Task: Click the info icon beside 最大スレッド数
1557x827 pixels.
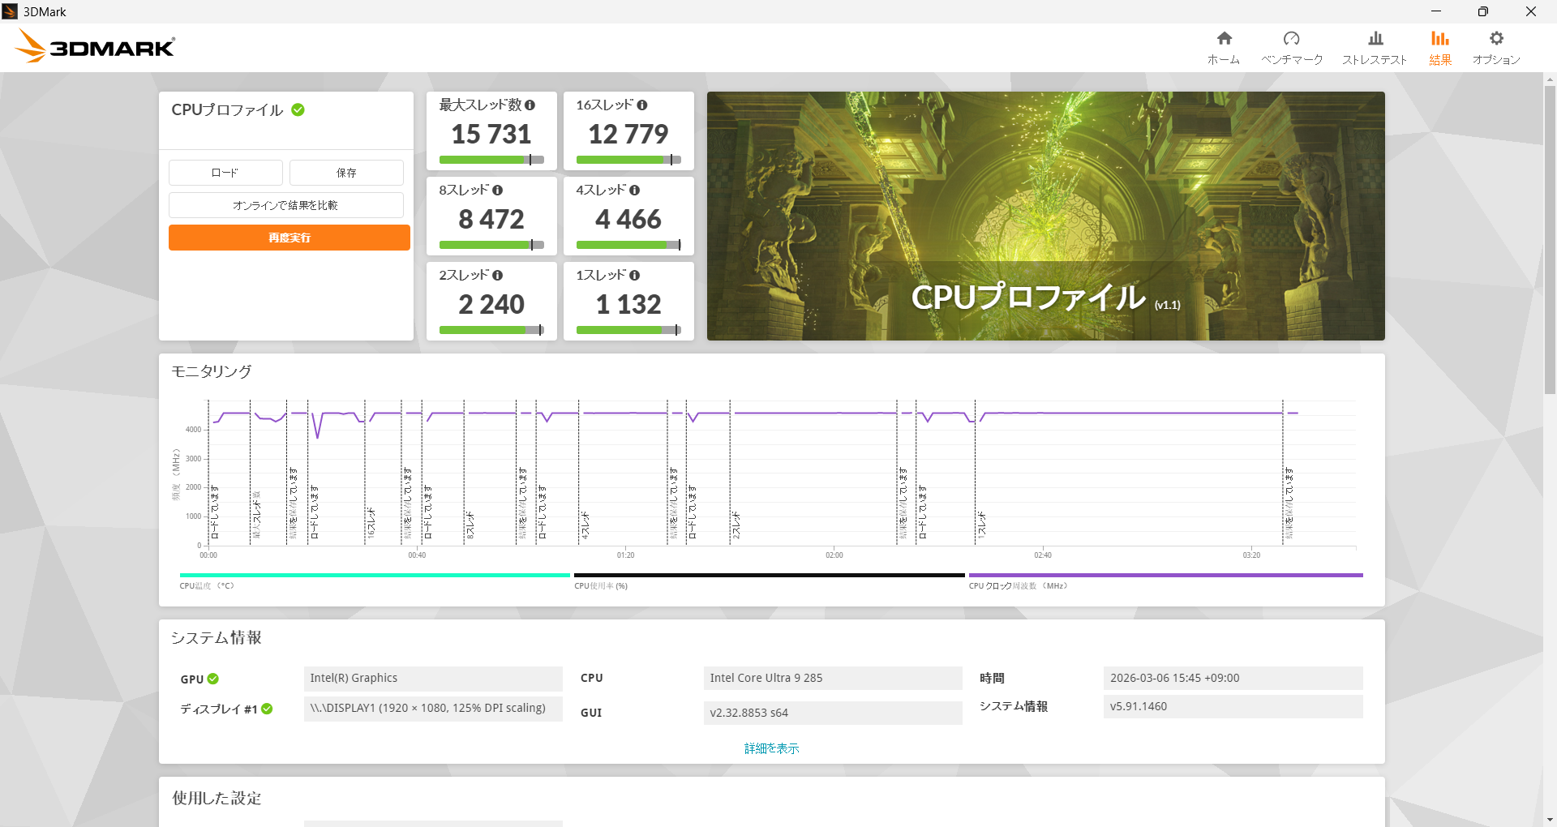Action: 530,105
